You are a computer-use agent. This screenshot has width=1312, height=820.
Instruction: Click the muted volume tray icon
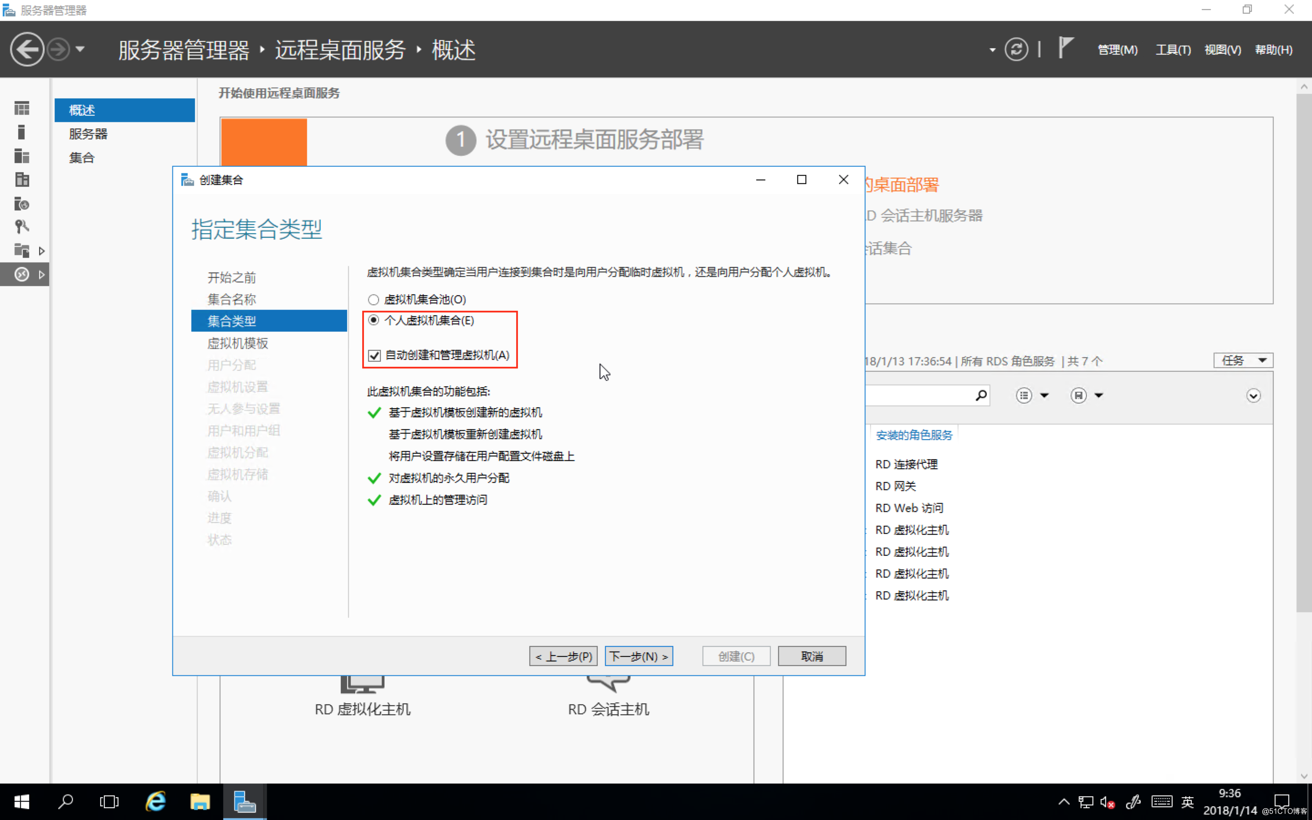coord(1107,802)
